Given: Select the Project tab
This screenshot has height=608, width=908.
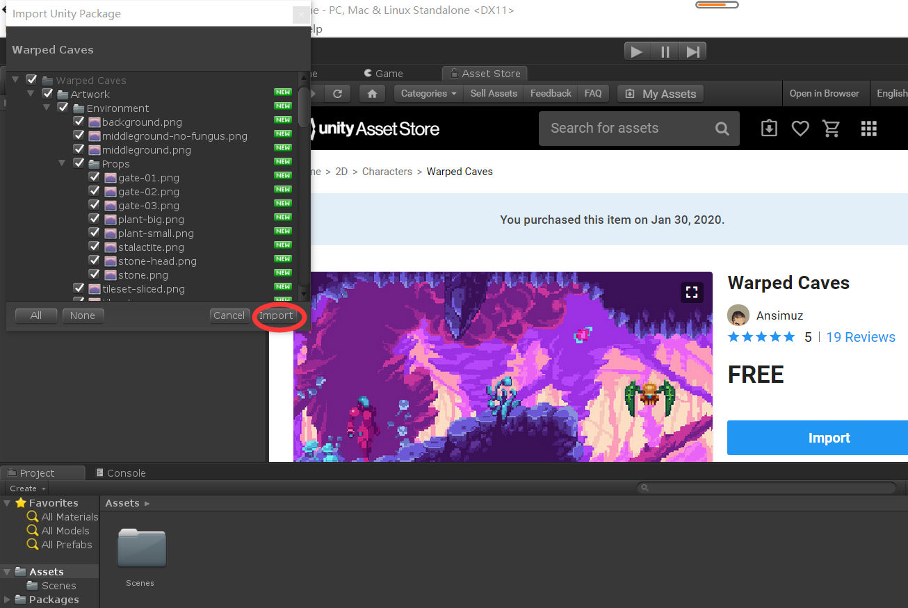Looking at the screenshot, I should [43, 473].
